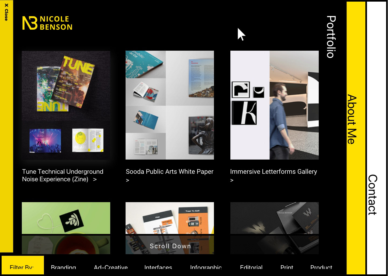Filter projects by Ad-Creative
Image resolution: width=388 pixels, height=276 pixels.
[x=111, y=267]
